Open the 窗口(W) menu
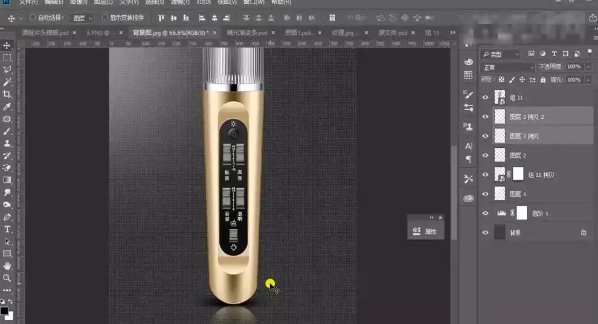The image size is (598, 324). [x=254, y=2]
